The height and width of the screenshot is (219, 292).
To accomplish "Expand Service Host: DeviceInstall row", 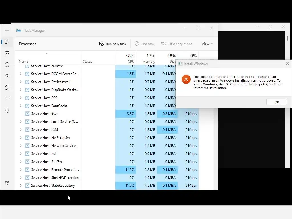I will click(x=21, y=82).
